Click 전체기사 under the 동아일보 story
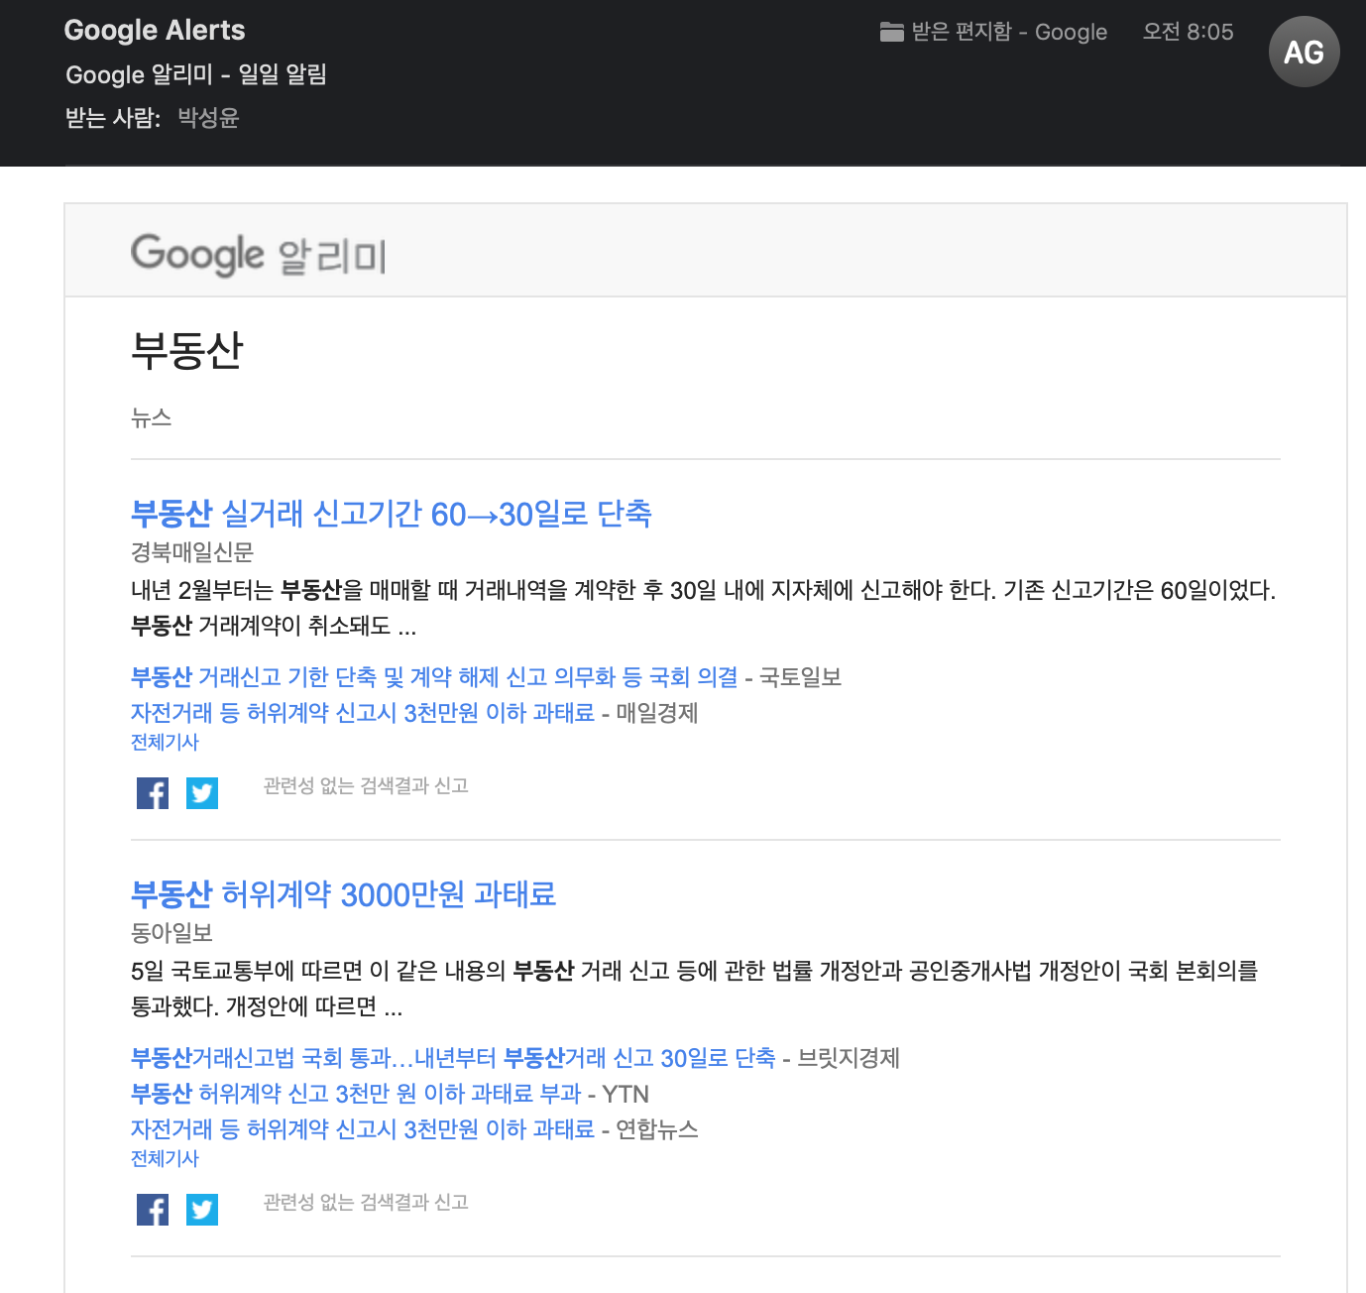1366x1293 pixels. (x=165, y=1158)
